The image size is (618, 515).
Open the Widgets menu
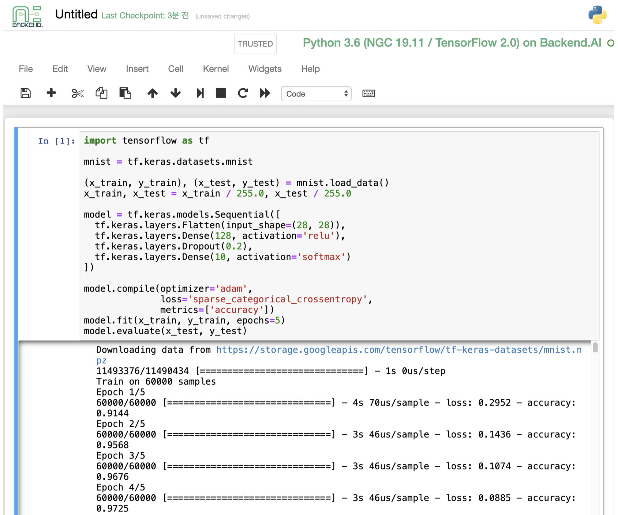click(x=265, y=69)
